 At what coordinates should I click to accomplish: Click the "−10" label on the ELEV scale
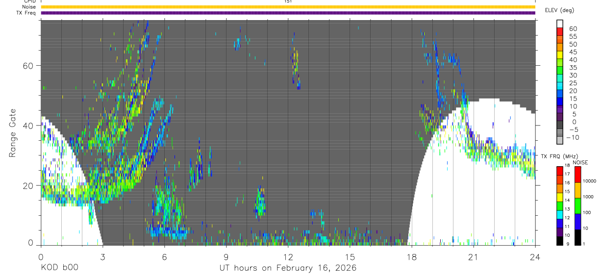click(572, 138)
